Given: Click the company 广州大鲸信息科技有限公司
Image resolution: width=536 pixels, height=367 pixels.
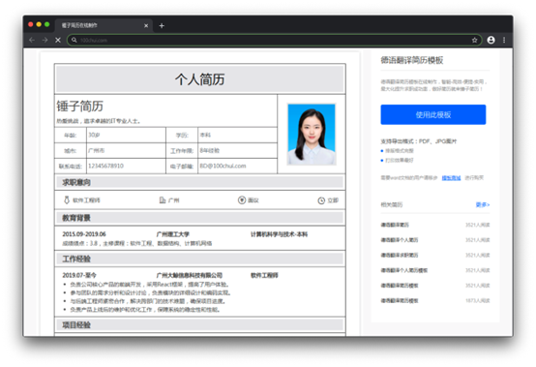Looking at the screenshot, I should click(190, 275).
